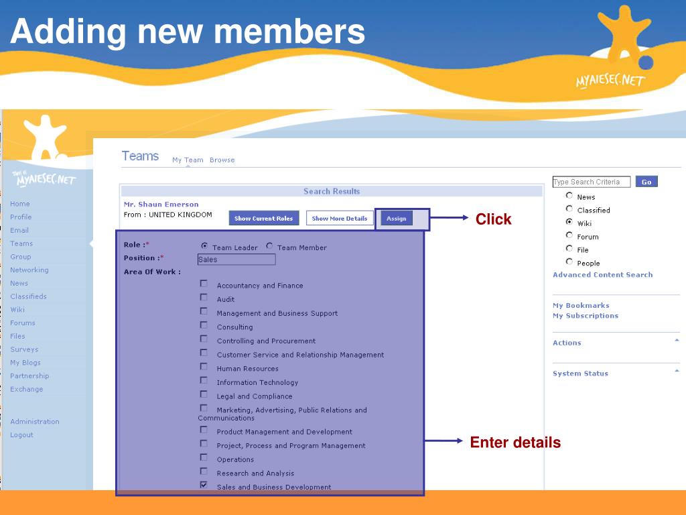Check the Information Technology checkbox
Image resolution: width=686 pixels, height=515 pixels.
(204, 381)
